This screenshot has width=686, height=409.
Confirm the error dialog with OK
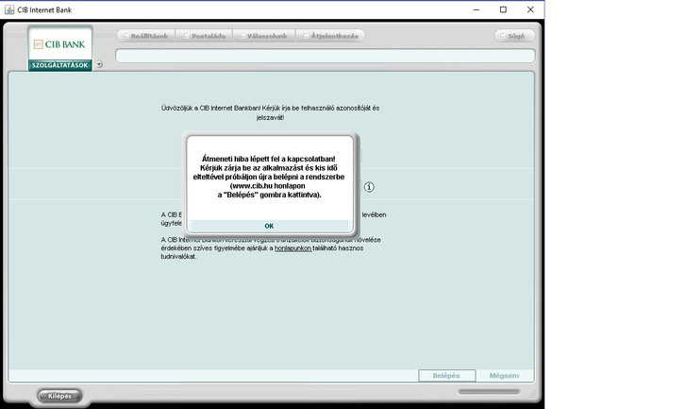pos(270,226)
